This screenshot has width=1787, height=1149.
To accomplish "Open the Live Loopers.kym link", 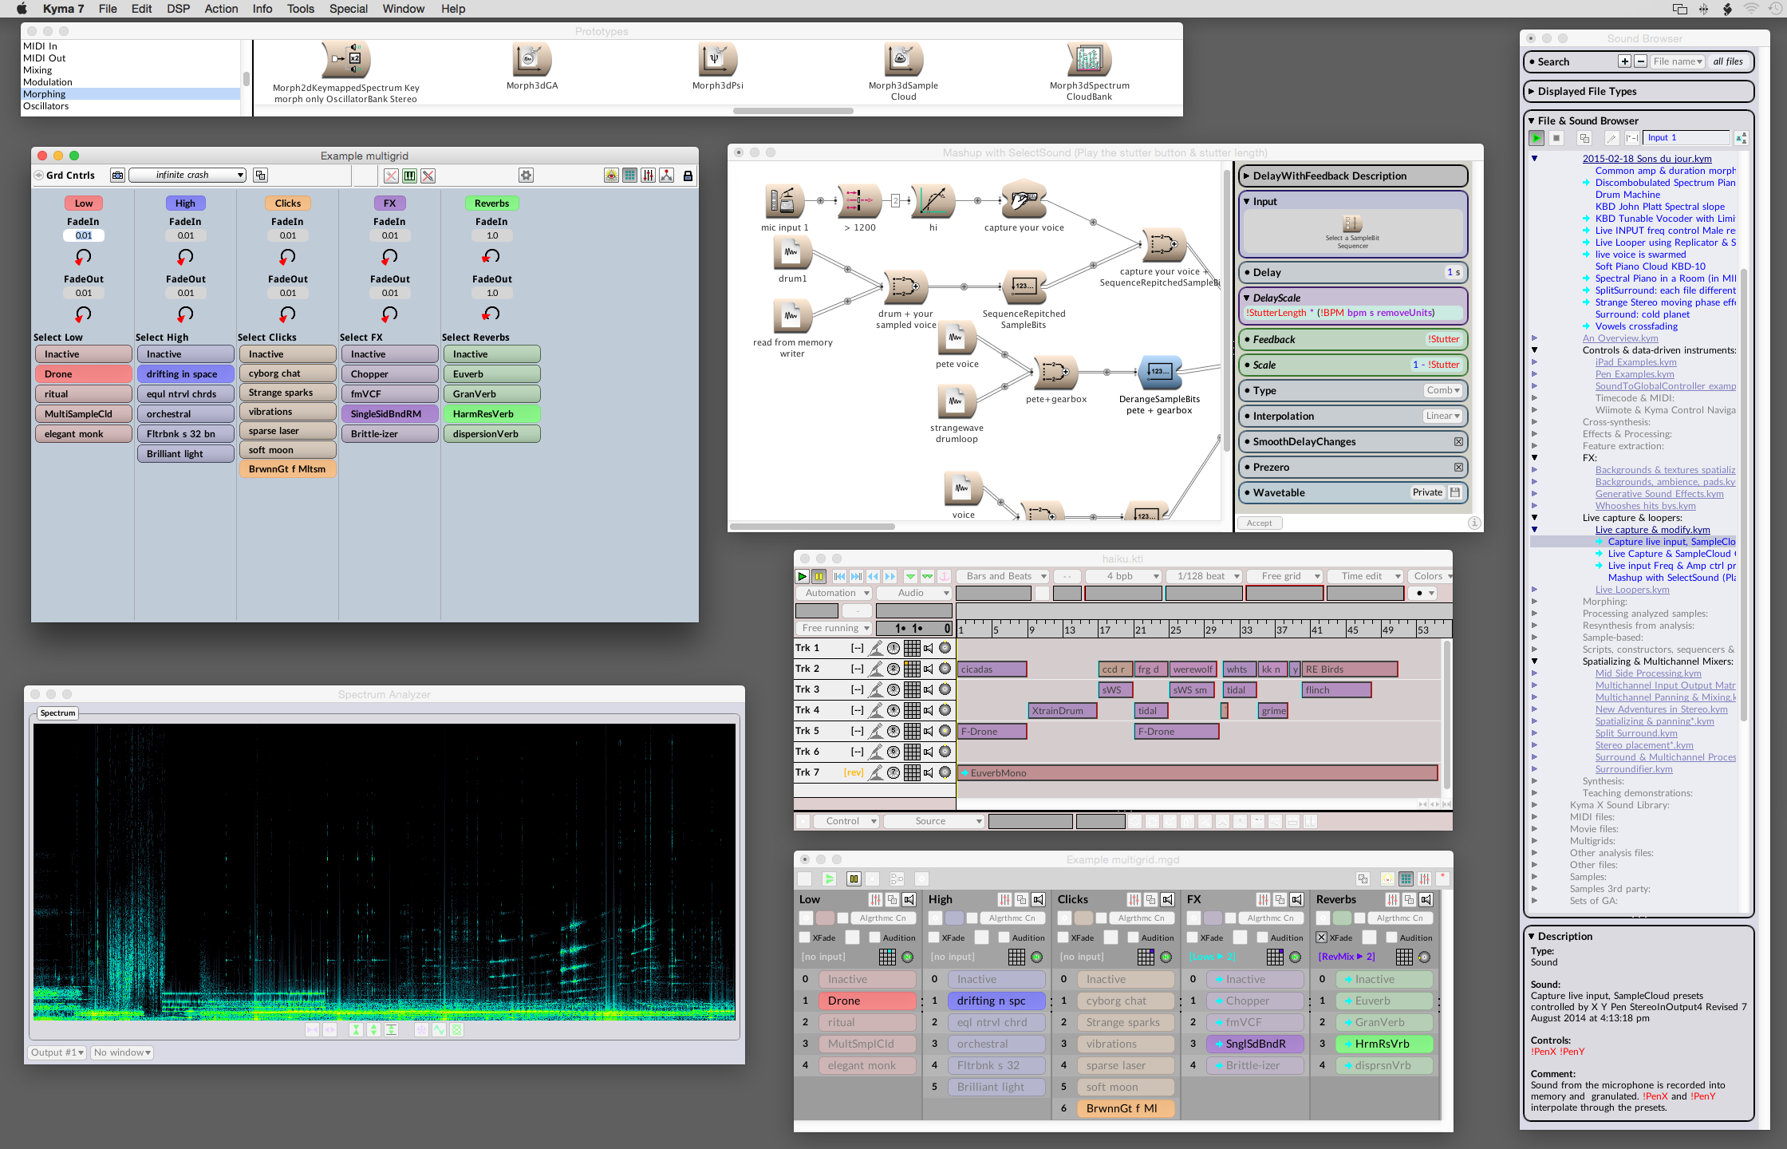I will (x=1631, y=590).
